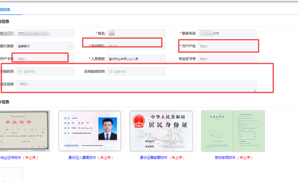Select the 申报信息 tab at top

5,9
